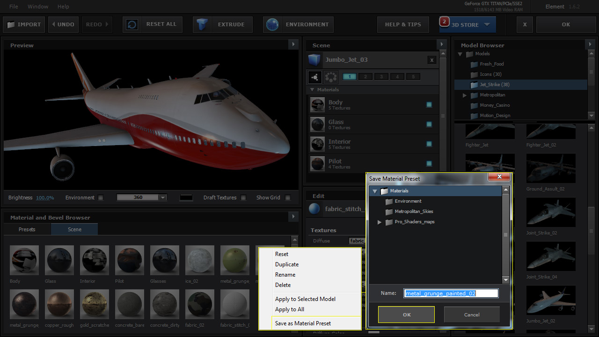Click the Environment globe icon
Viewport: 599px width, 337px height.
coord(272,24)
